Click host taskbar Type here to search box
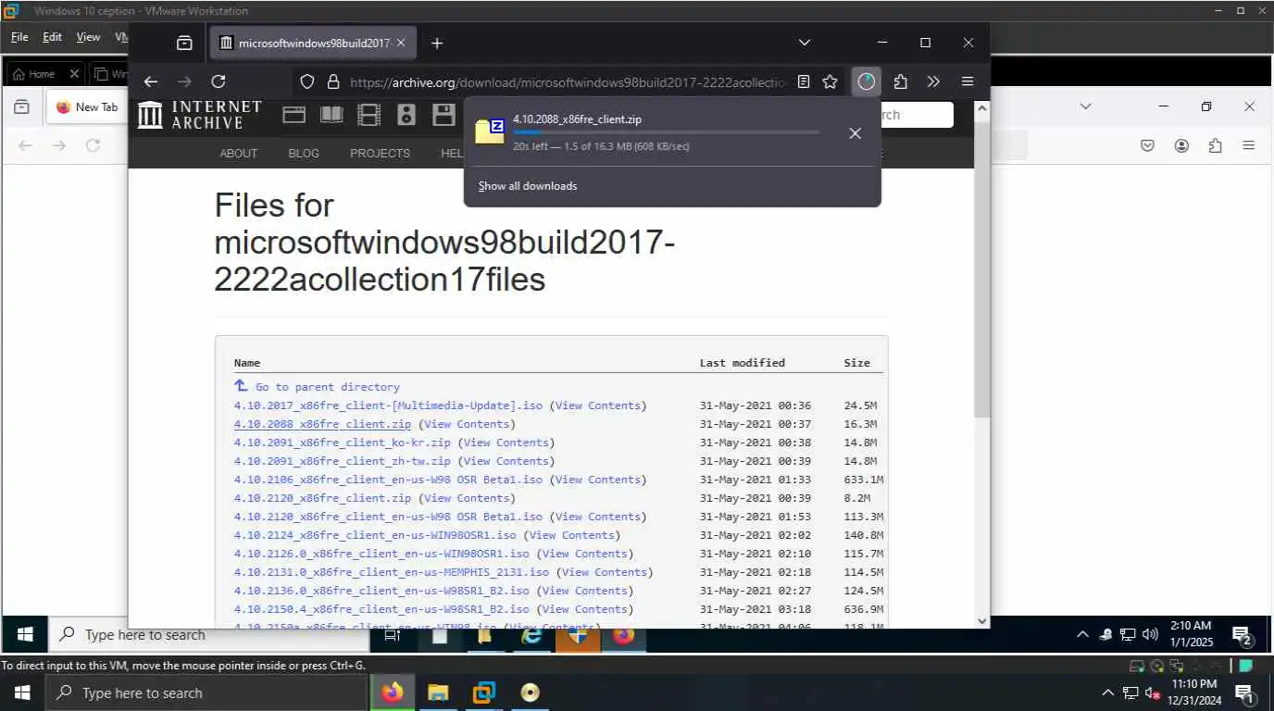 [x=207, y=692]
